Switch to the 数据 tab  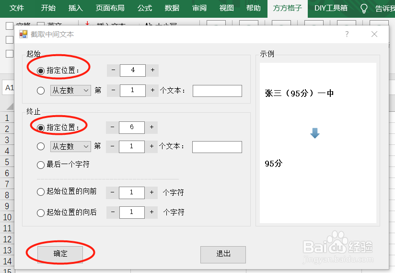(172, 8)
